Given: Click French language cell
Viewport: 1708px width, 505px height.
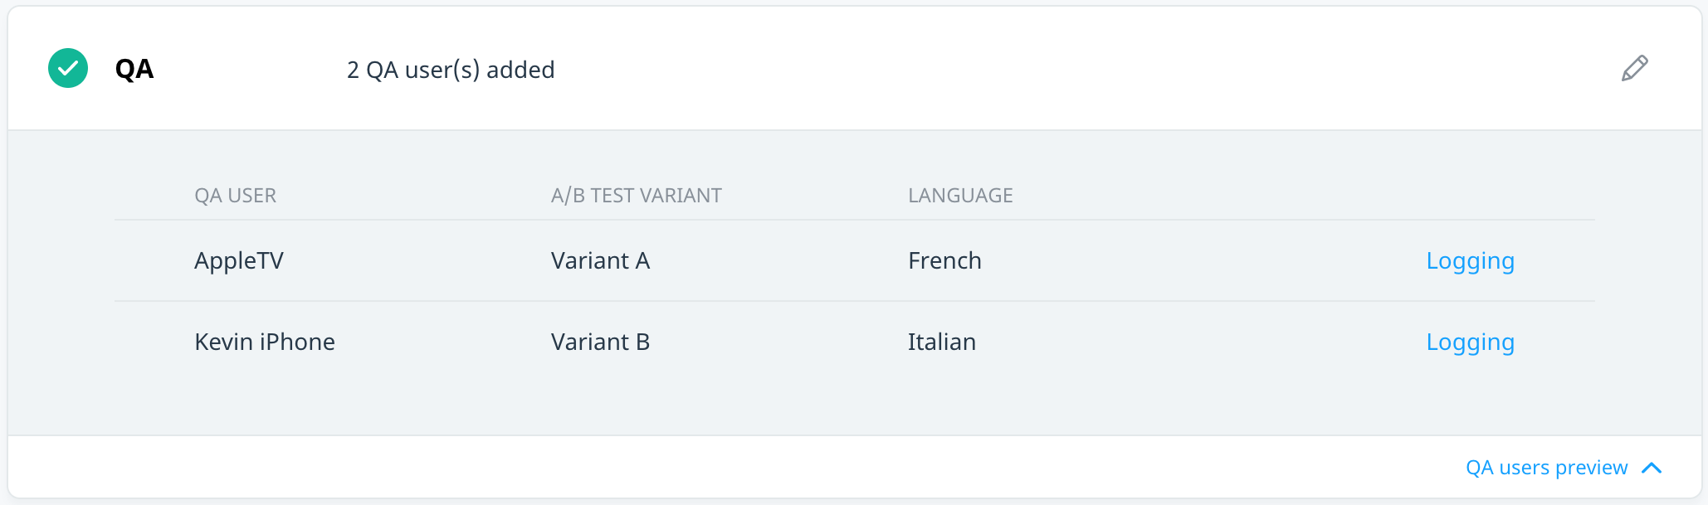Looking at the screenshot, I should tap(944, 260).
